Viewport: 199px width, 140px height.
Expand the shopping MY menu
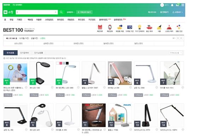177,12
